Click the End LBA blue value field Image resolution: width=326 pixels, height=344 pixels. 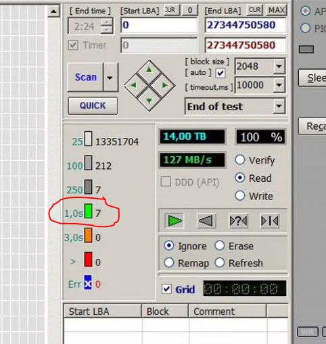[x=246, y=25]
